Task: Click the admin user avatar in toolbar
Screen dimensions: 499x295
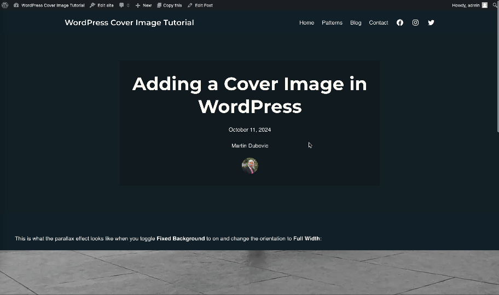Action: pyautogui.click(x=484, y=5)
